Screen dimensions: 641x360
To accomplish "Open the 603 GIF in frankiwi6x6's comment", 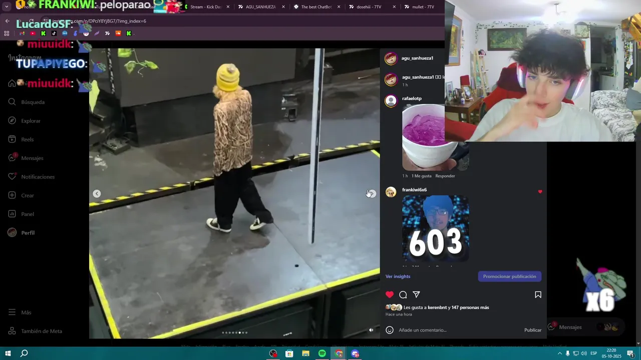I will pyautogui.click(x=435, y=228).
